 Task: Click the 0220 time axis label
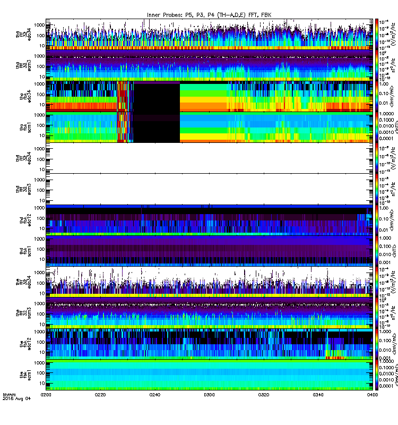(100, 395)
